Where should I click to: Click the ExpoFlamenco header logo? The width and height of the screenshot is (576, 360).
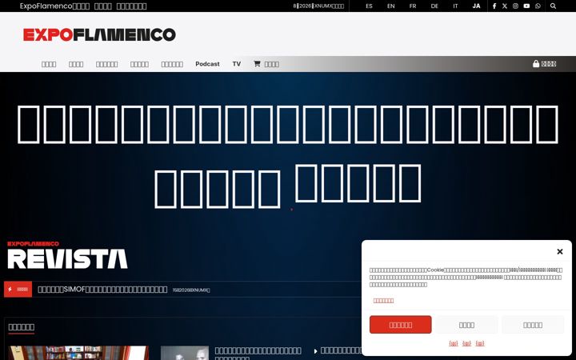coord(99,34)
